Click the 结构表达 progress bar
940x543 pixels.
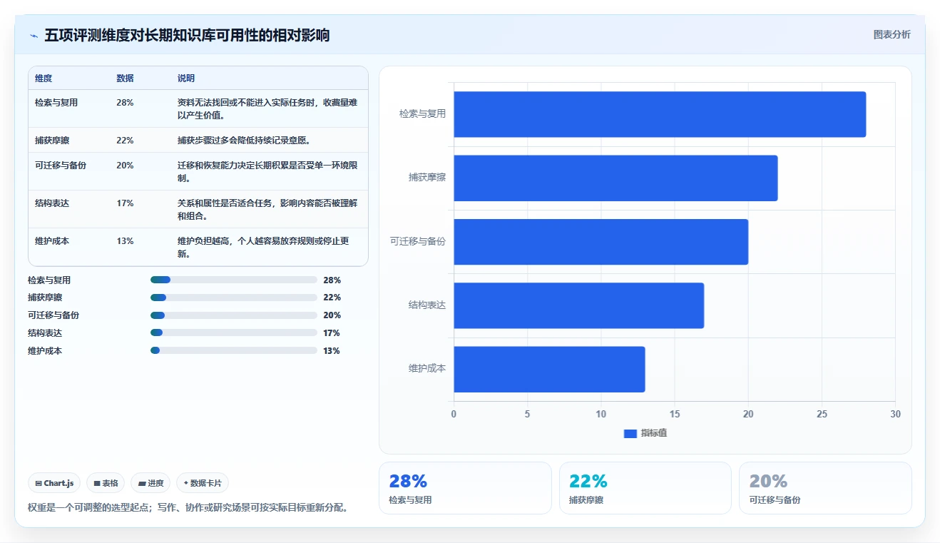coord(234,333)
